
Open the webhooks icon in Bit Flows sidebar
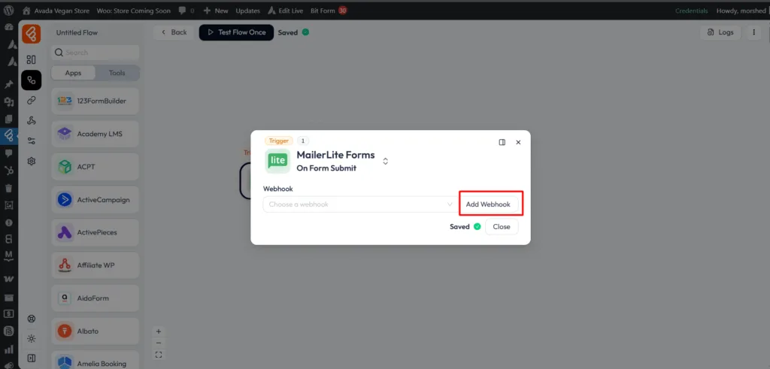point(32,121)
